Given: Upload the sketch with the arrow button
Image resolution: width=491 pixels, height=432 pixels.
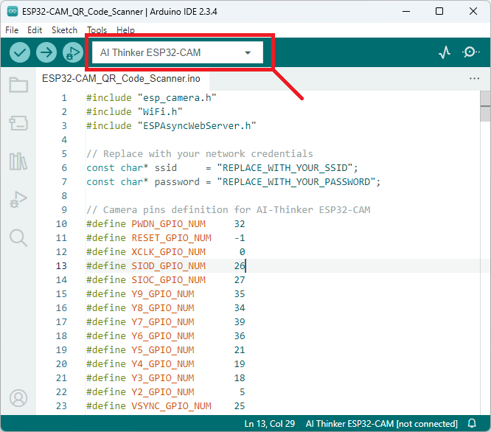Looking at the screenshot, I should coord(46,52).
